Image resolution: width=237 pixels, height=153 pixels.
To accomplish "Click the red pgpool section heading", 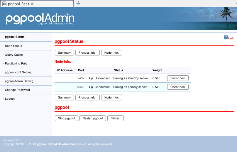I will (x=62, y=107).
